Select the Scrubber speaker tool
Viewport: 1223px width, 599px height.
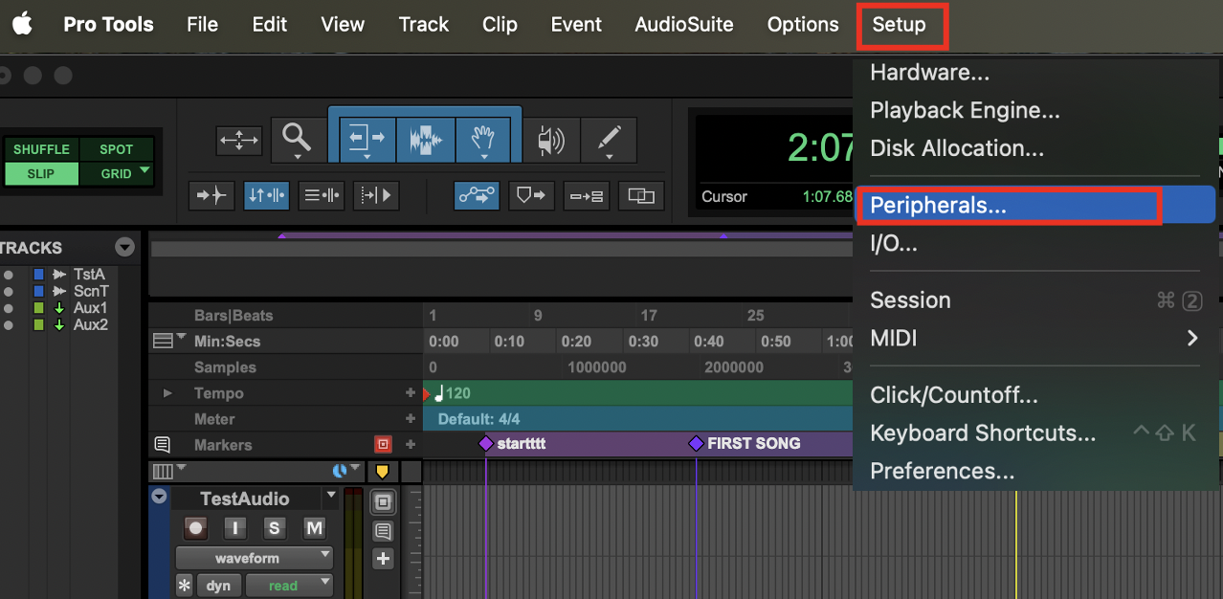click(x=551, y=140)
